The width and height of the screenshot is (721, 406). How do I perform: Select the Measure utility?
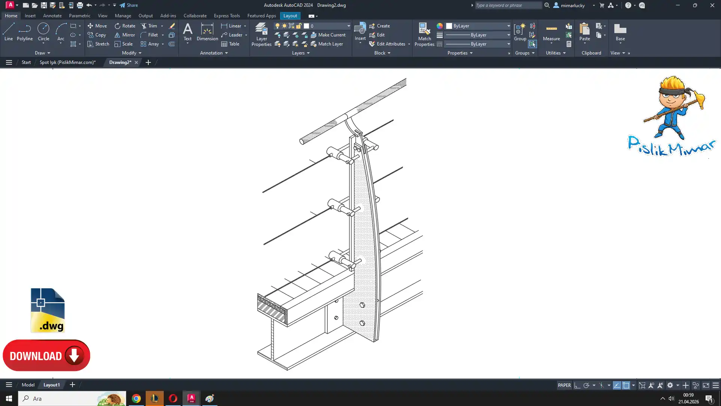(551, 32)
